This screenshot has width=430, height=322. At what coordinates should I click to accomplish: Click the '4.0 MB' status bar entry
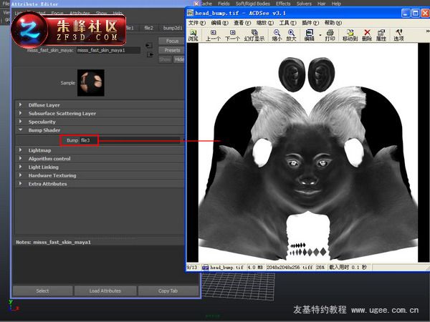255,267
